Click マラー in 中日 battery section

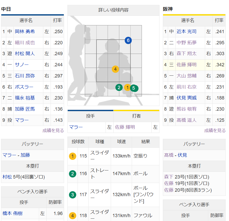(9, 155)
